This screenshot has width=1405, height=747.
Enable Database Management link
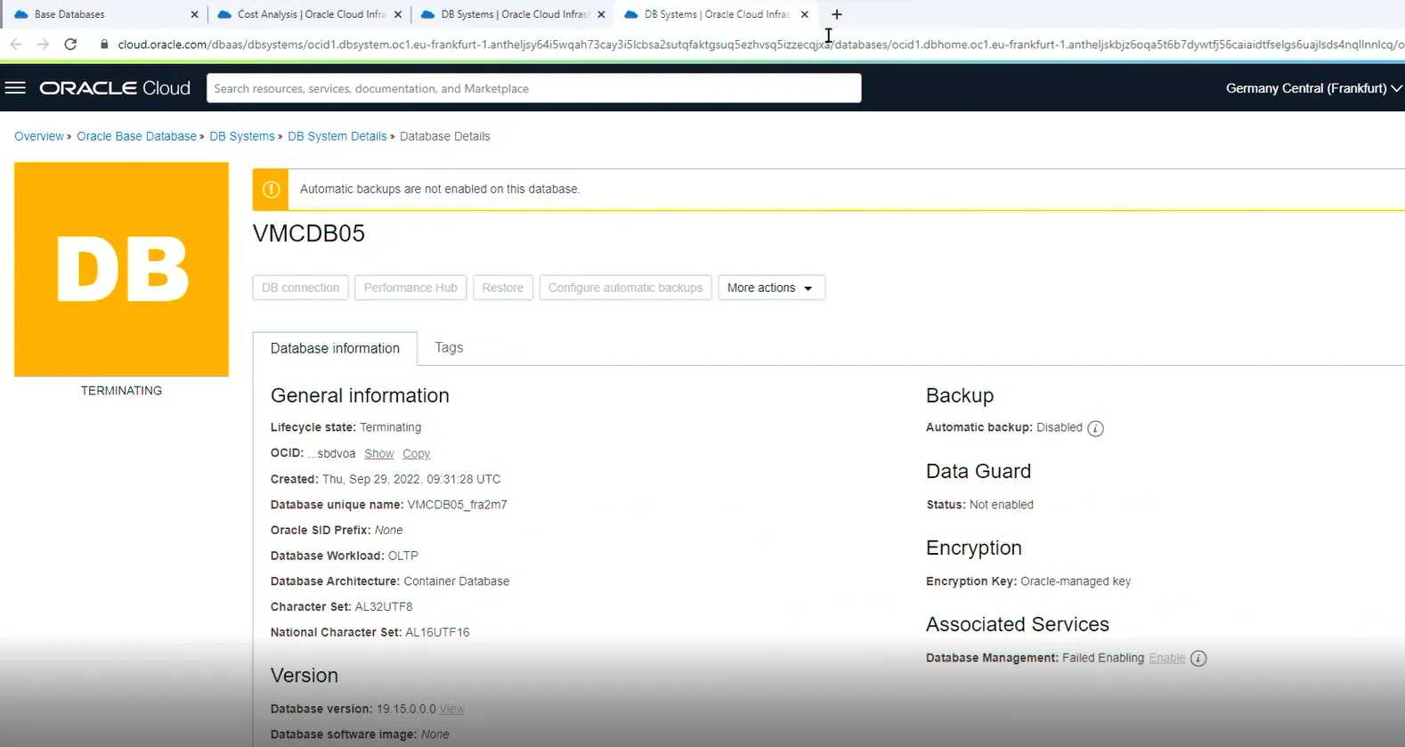(1166, 658)
